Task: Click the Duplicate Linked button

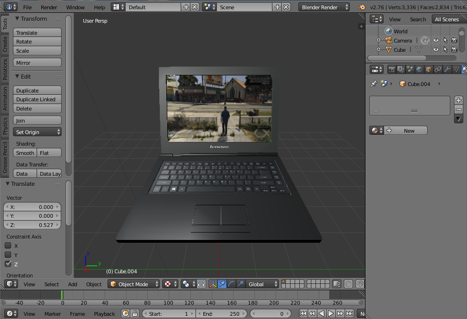Action: [x=37, y=99]
